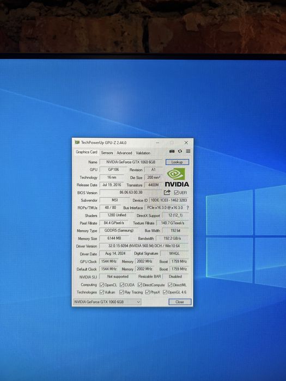Image resolution: width=286 pixels, height=381 pixels.
Task: Click the GPU Clock value 1544 MHz
Action: 109,261
